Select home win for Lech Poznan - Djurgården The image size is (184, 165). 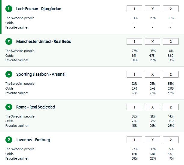tap(134, 9)
